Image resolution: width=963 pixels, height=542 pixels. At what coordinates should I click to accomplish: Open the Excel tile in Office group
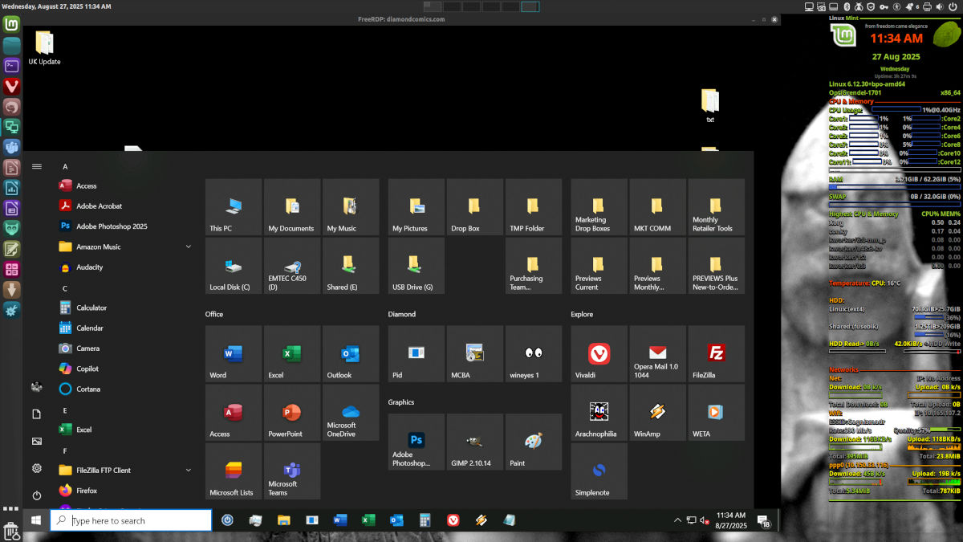(x=292, y=353)
